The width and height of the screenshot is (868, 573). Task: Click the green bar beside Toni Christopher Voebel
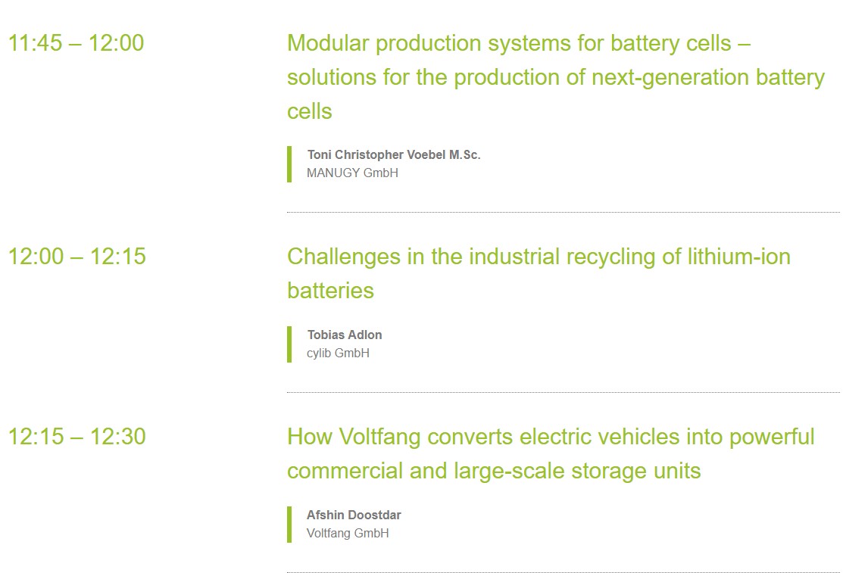(289, 164)
